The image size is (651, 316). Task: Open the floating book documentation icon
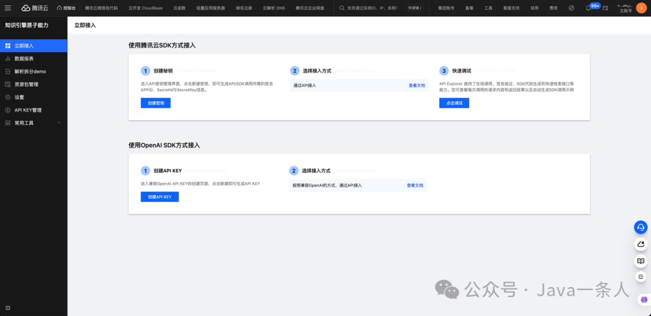tap(641, 261)
